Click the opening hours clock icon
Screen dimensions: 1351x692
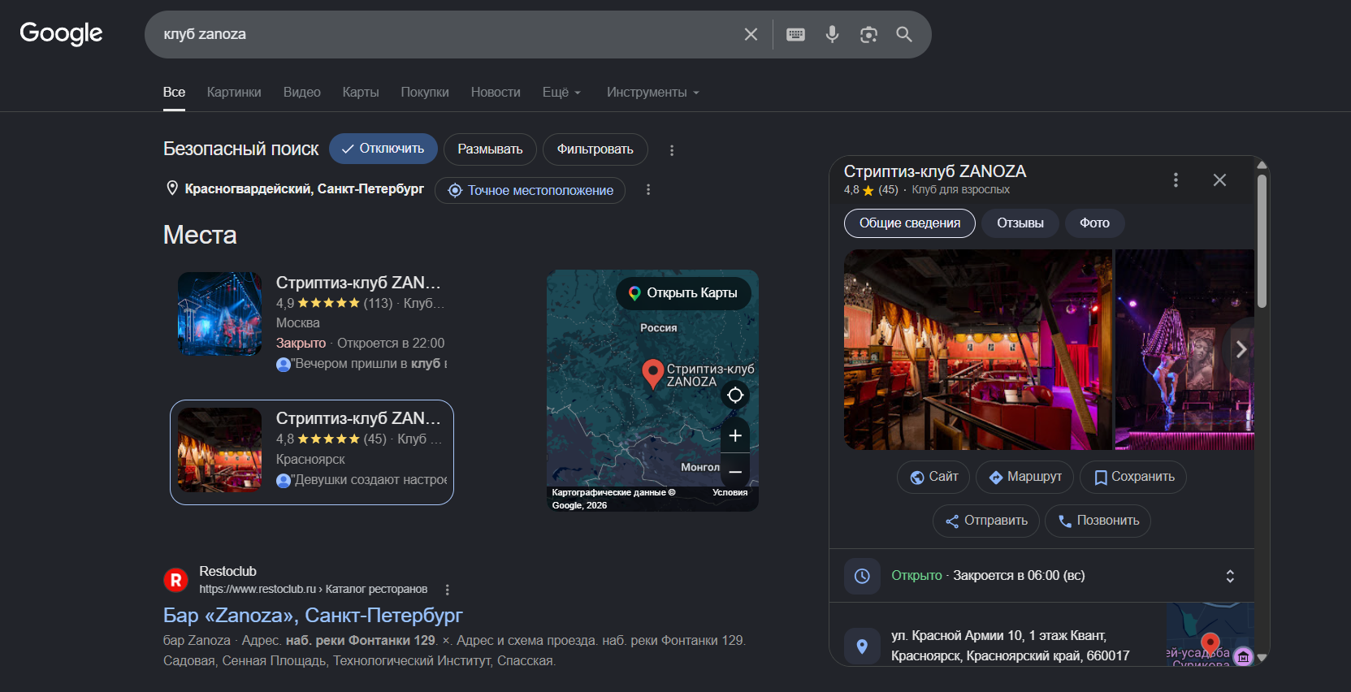(862, 576)
